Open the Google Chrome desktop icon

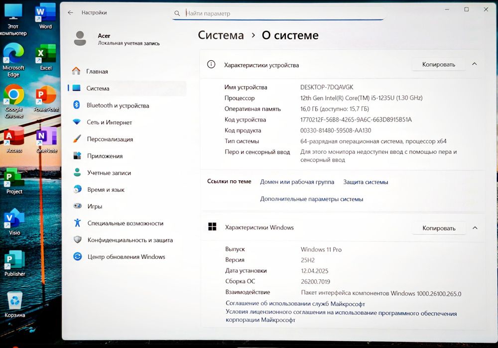point(13,102)
